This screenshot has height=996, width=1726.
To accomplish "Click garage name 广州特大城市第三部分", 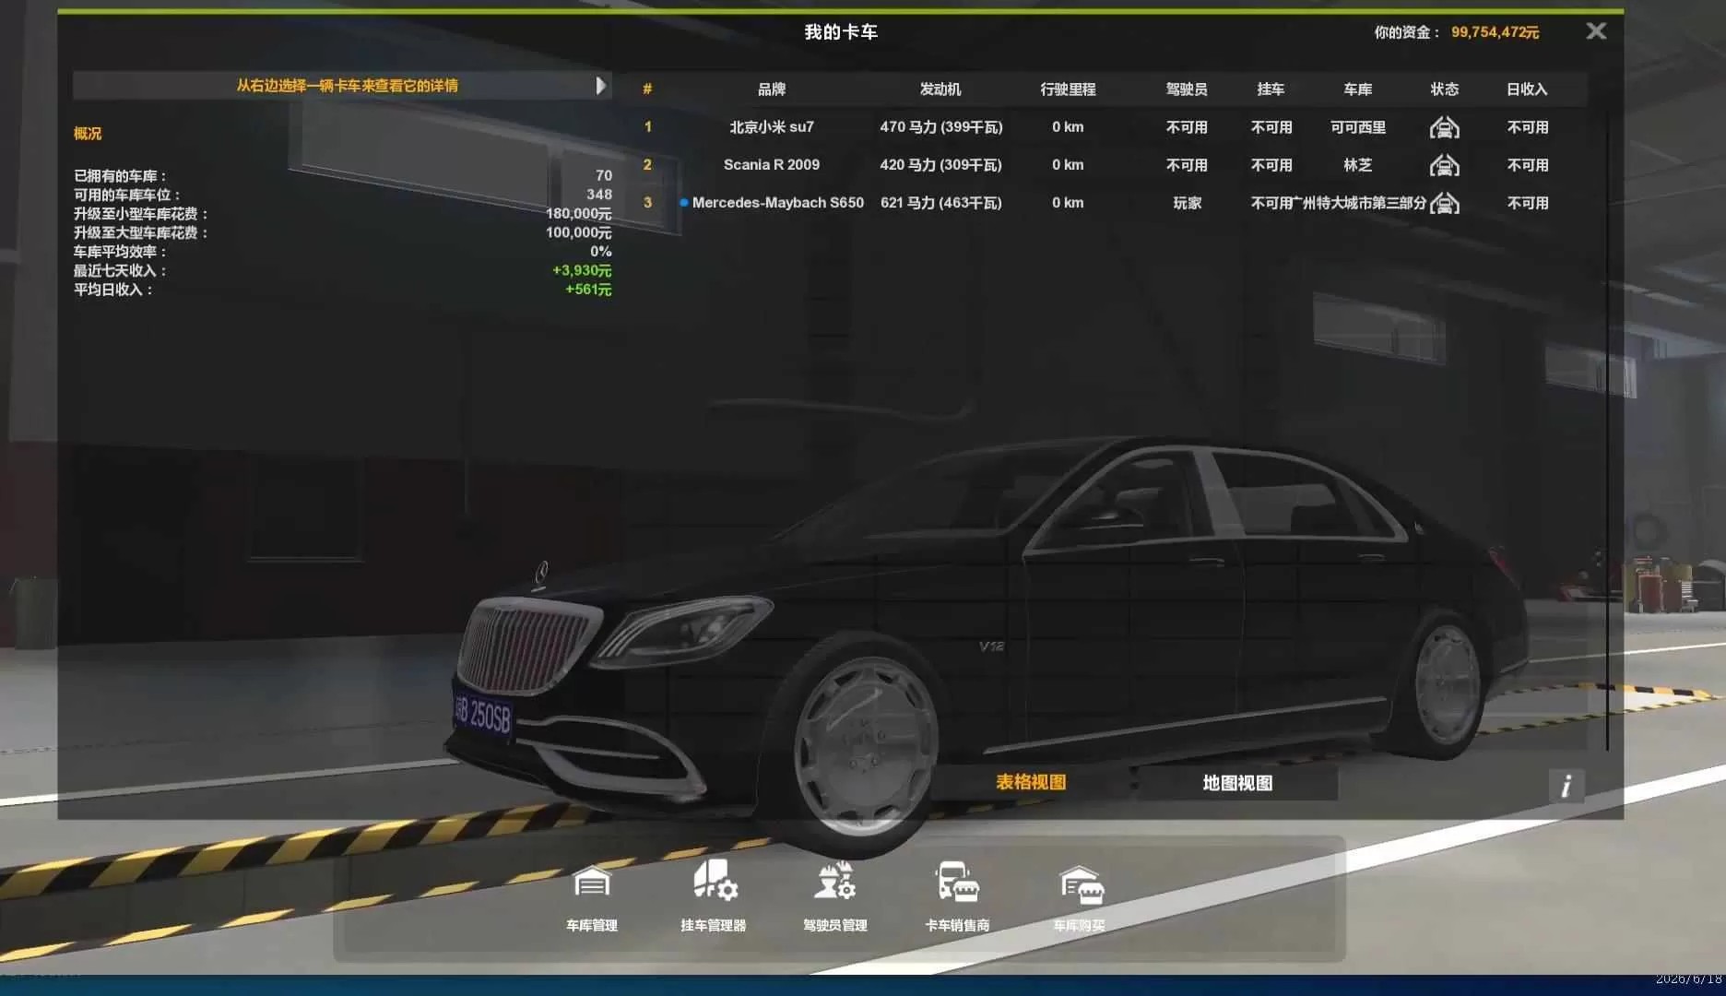I will (x=1360, y=203).
